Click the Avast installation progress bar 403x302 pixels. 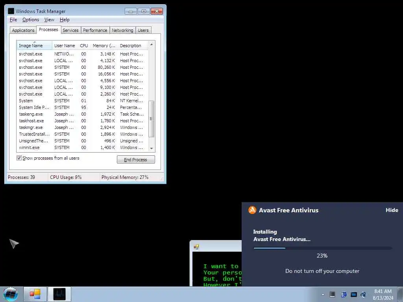(x=323, y=248)
